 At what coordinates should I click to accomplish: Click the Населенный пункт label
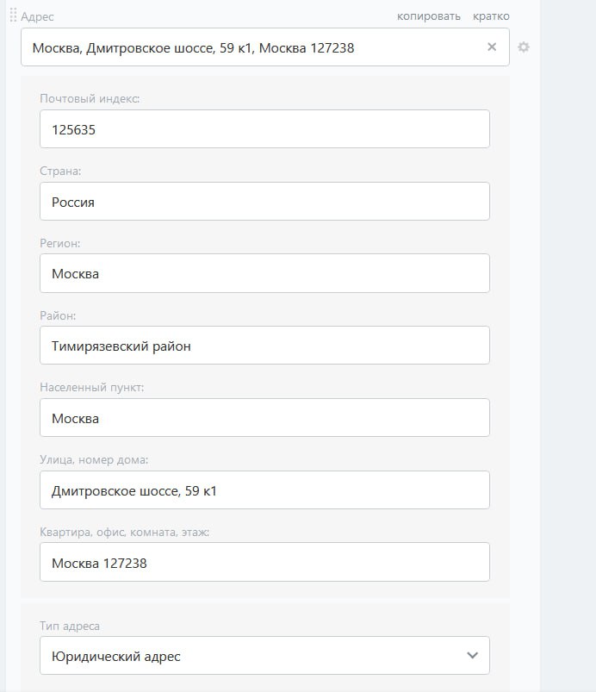click(91, 388)
